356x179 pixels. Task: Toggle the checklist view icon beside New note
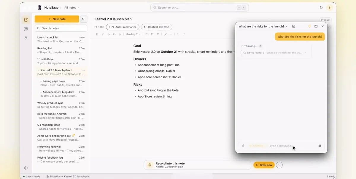(x=84, y=19)
